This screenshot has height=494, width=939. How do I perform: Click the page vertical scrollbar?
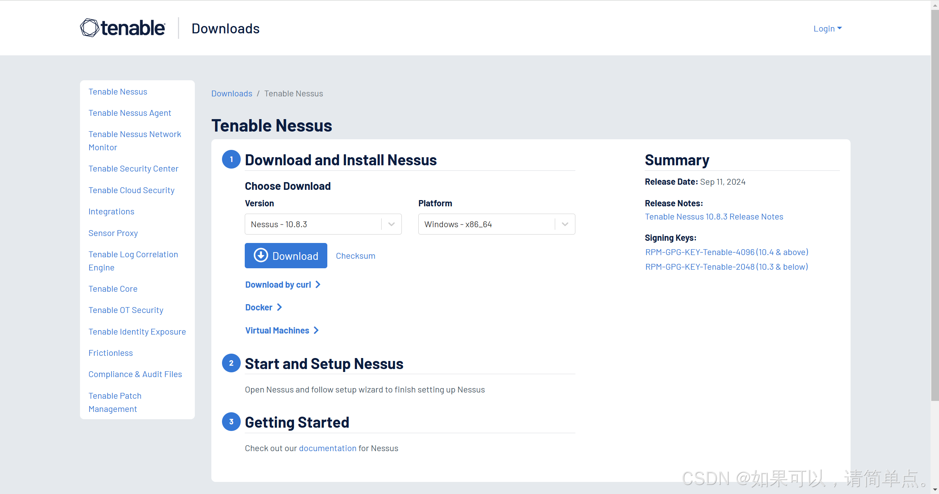tap(935, 205)
